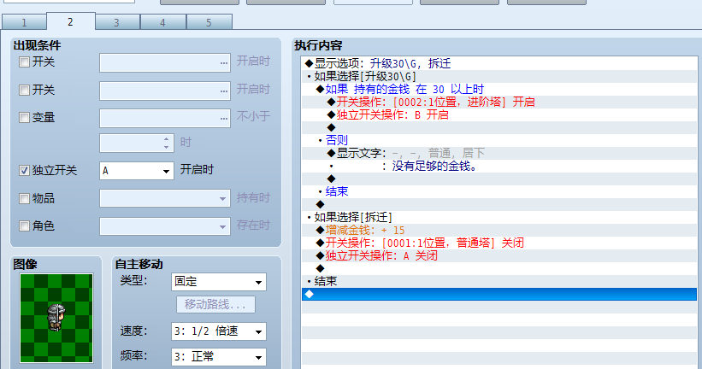Click the 移动路线... button
This screenshot has width=702, height=369.
[x=215, y=305]
